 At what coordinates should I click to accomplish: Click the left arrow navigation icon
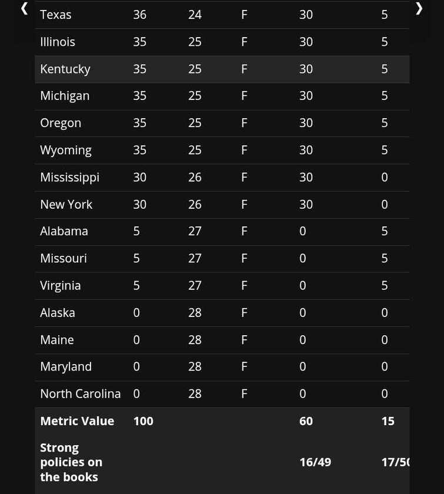pyautogui.click(x=24, y=8)
